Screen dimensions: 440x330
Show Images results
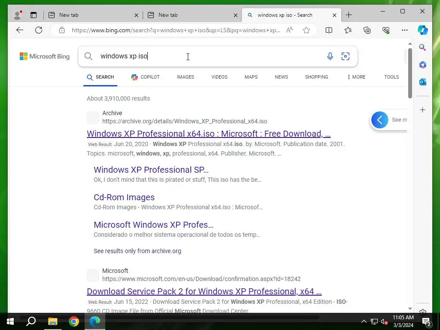coord(185,77)
